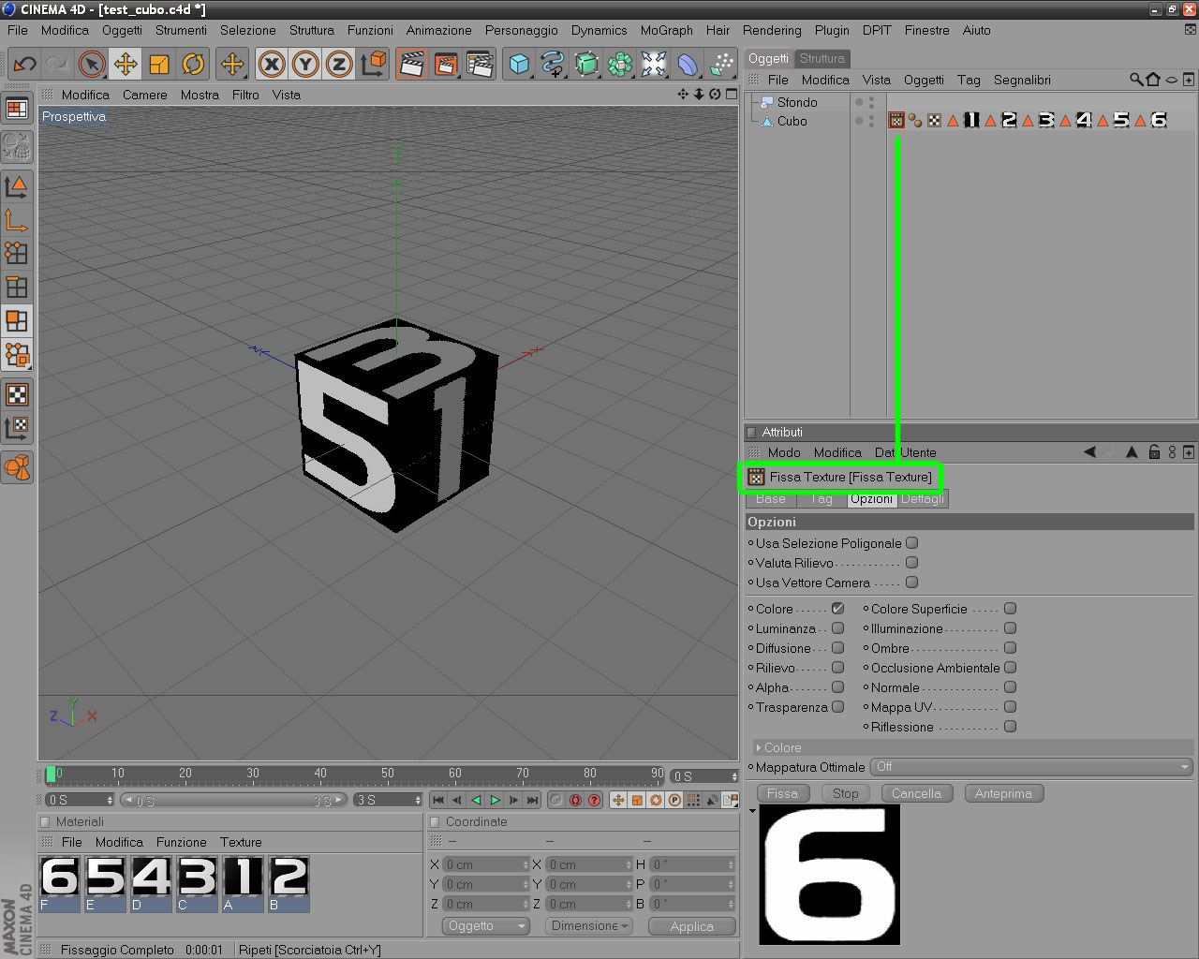The image size is (1199, 959).
Task: Click the Cancella button
Action: click(916, 793)
